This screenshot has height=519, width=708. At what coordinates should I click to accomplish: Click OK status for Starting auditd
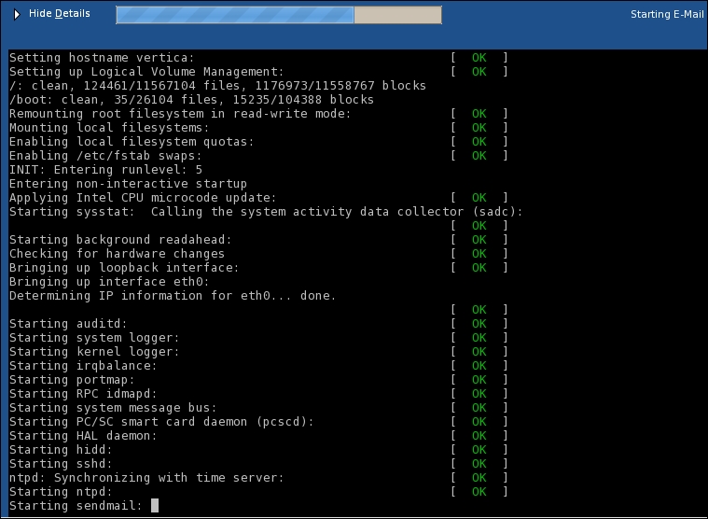(x=479, y=324)
